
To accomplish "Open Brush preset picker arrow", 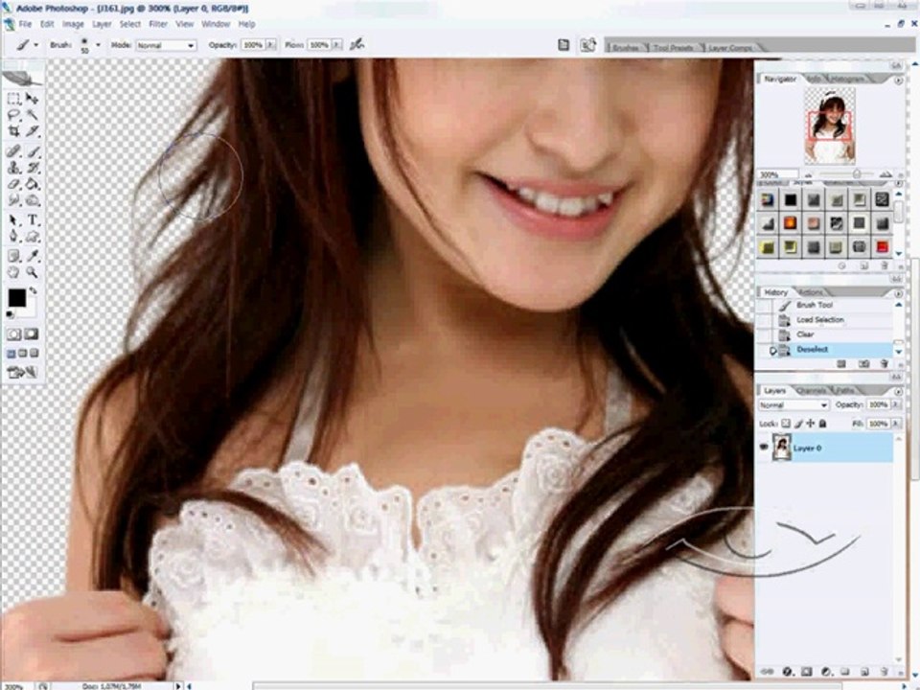I will coord(98,45).
